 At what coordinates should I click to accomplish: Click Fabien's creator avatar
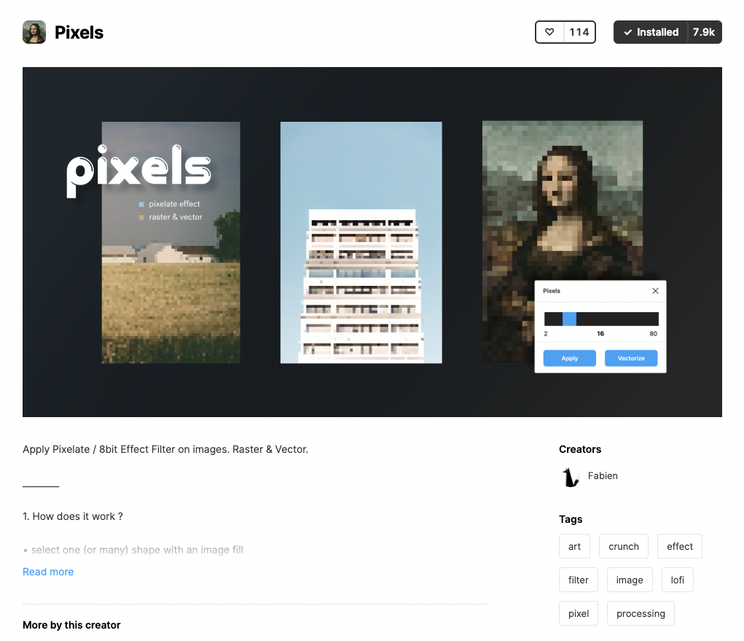(x=571, y=476)
